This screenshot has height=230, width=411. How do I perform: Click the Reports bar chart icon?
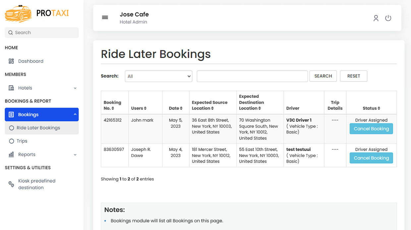pos(11,154)
